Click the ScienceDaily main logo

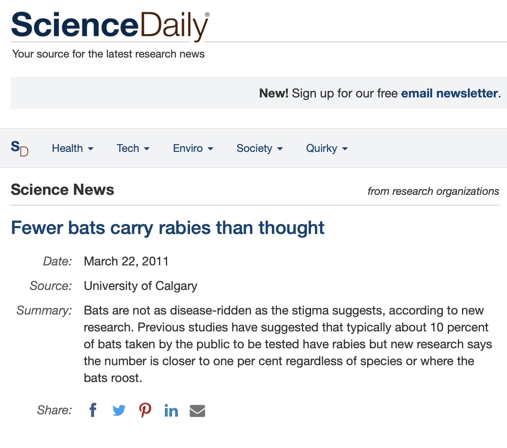pyautogui.click(x=110, y=26)
